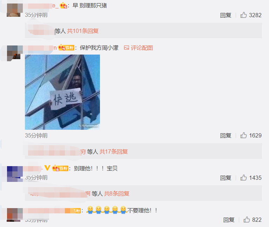
Task: Click the yellow V verified badge
Action: [47, 168]
